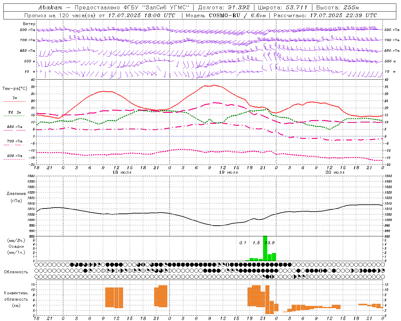
Task: Click the '1.5' precipitation total value
Action: [x=256, y=243]
